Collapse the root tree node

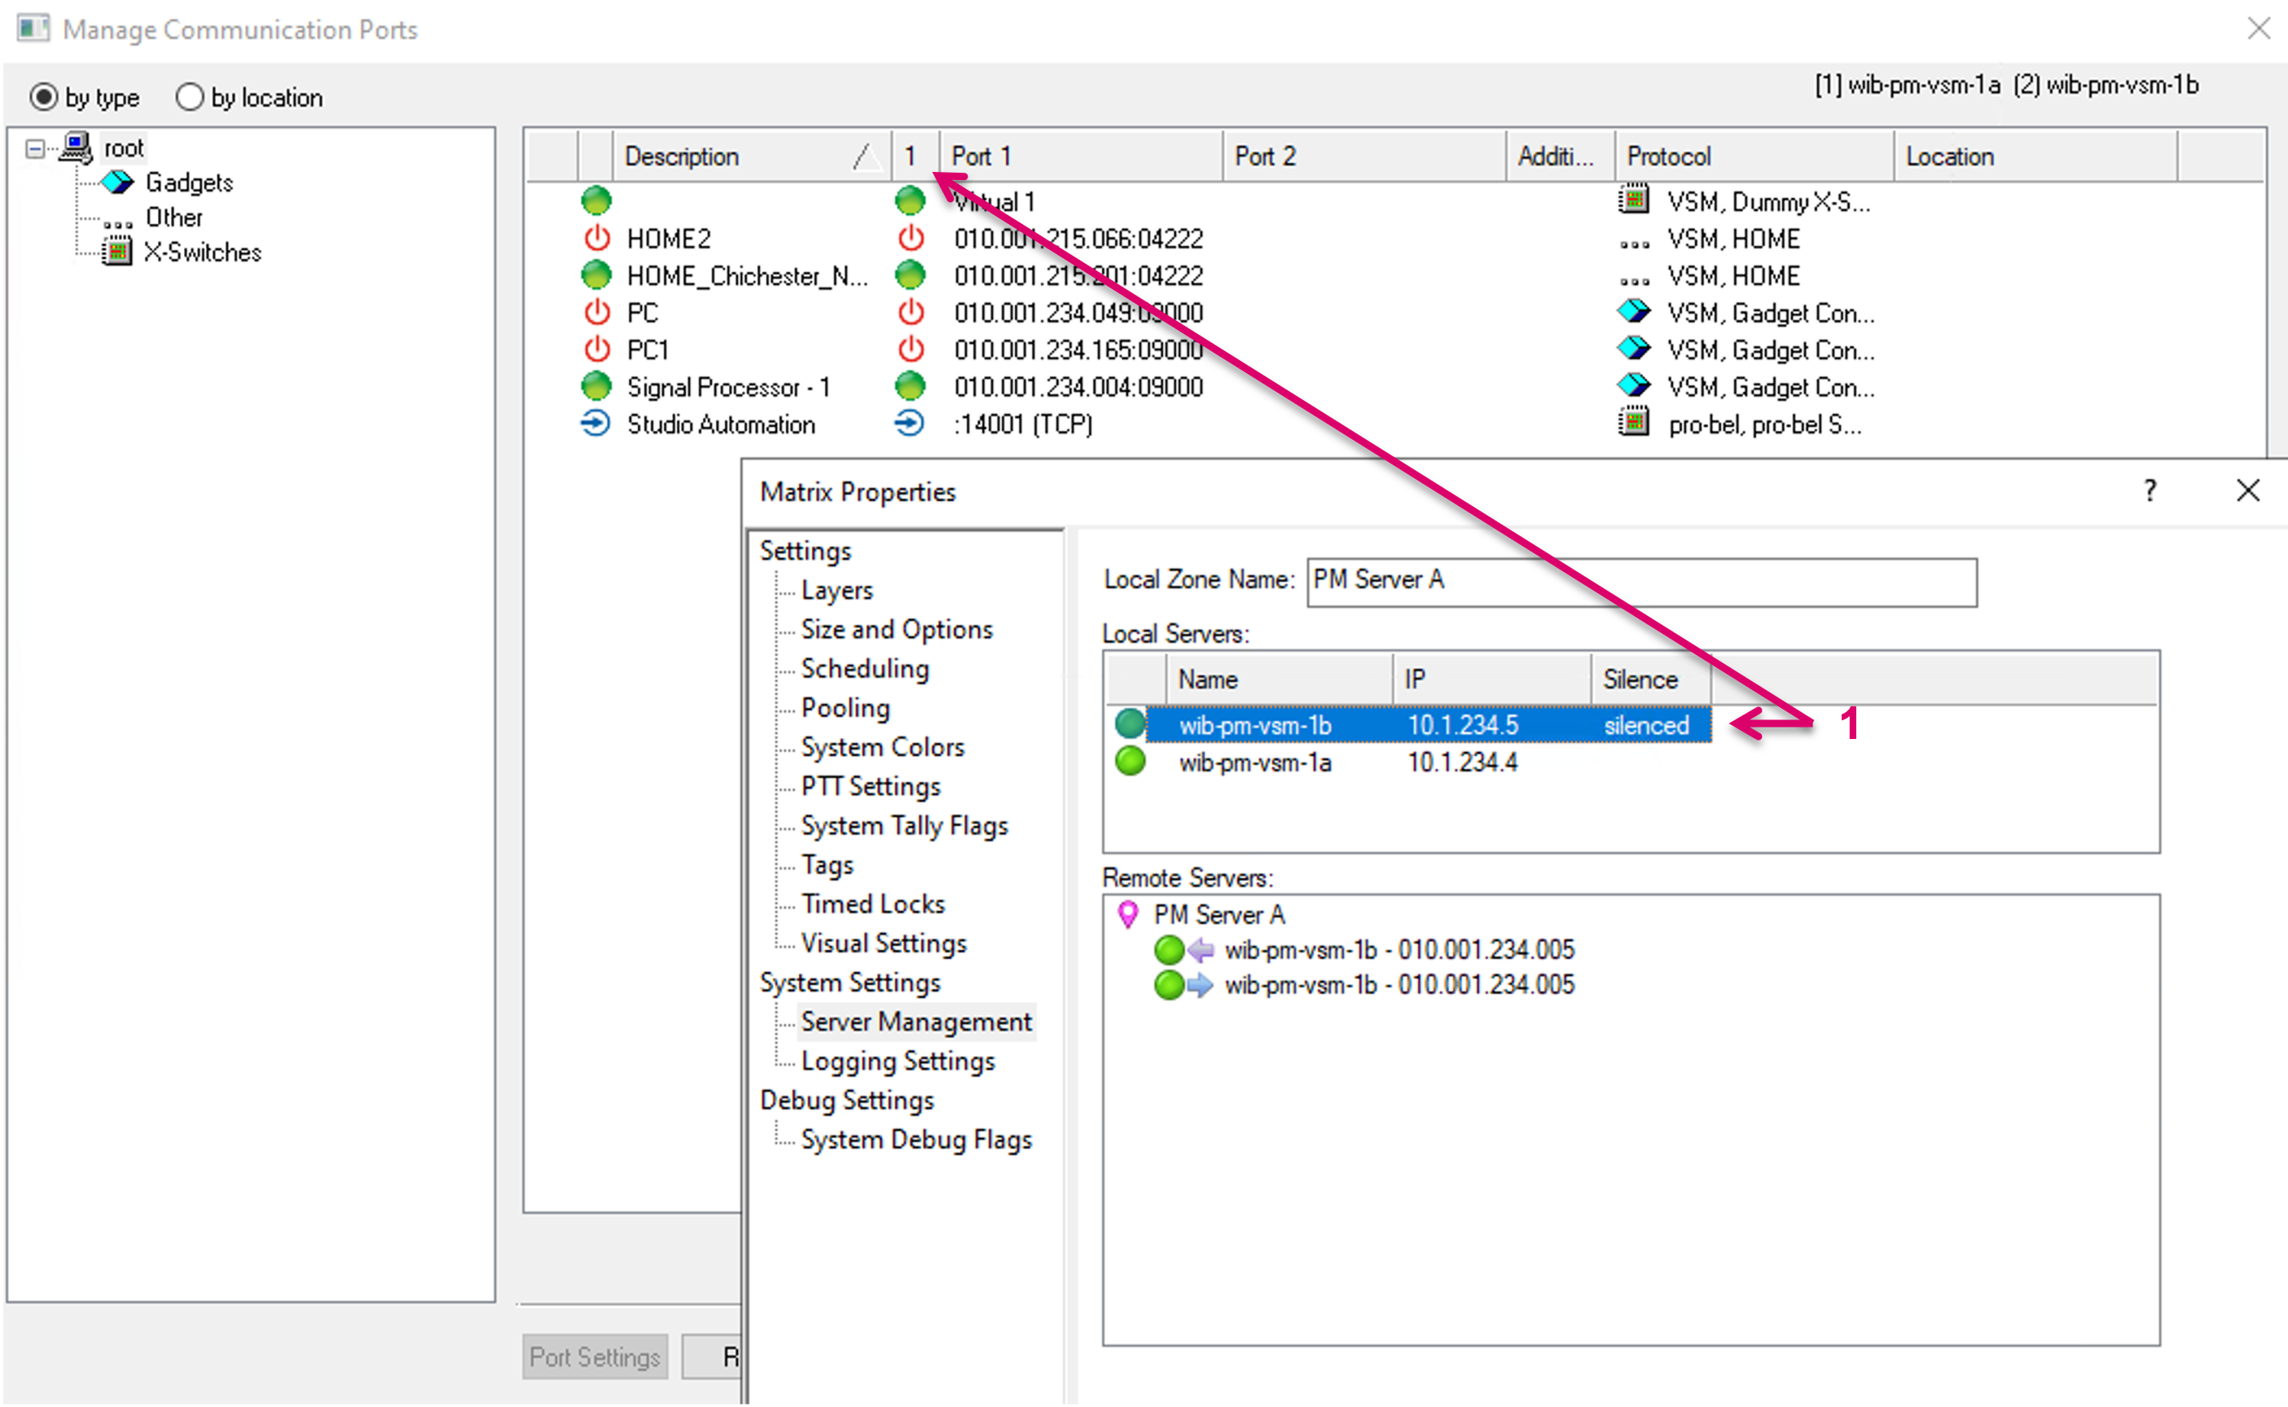tap(35, 149)
